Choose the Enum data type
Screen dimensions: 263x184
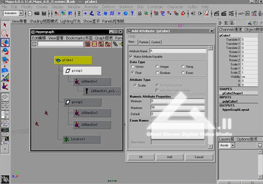click(183, 73)
